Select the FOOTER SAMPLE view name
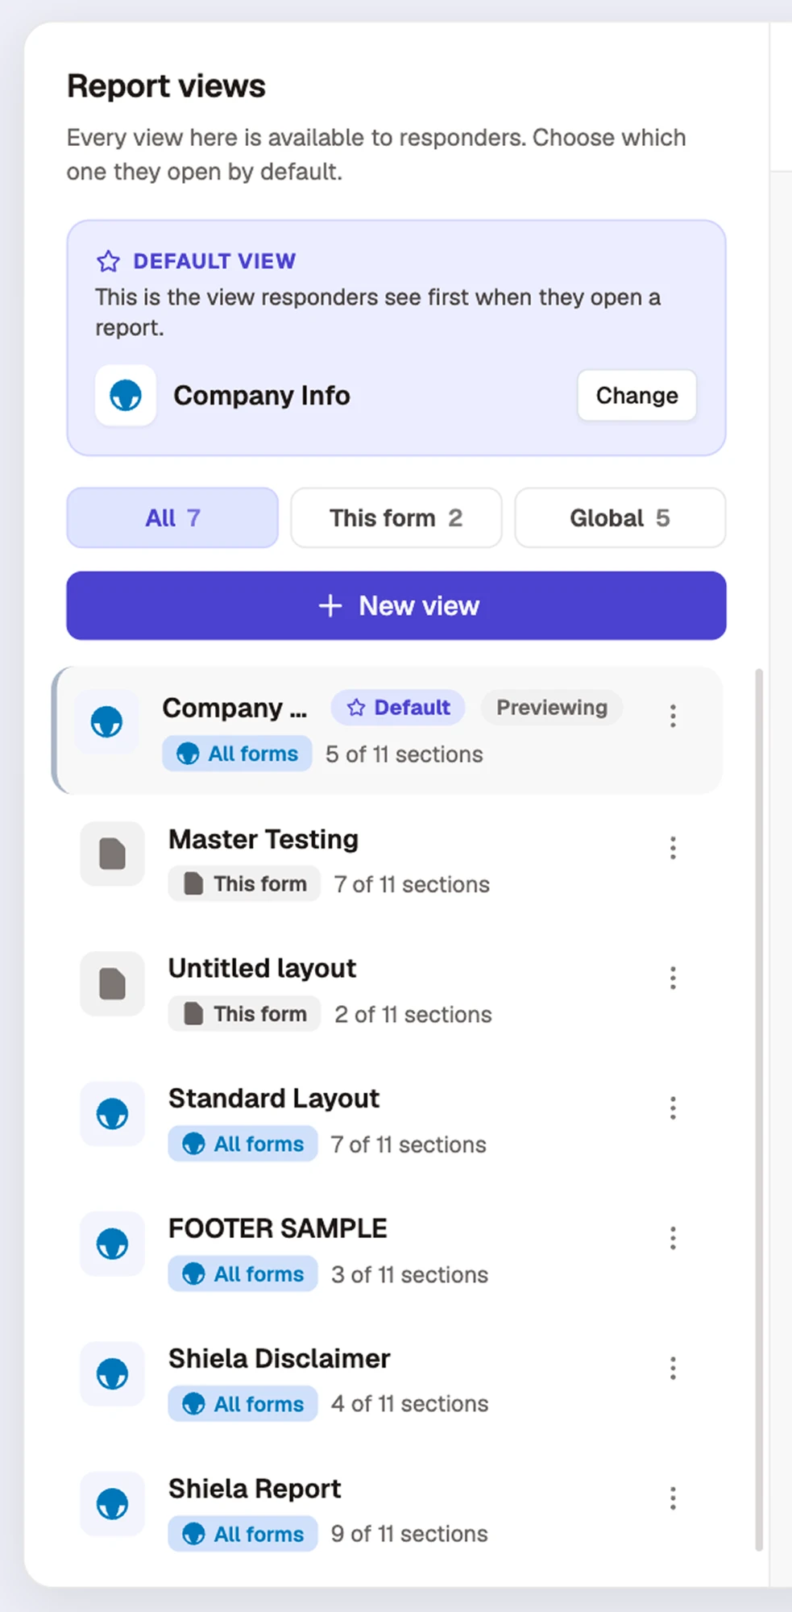Screen dimensions: 792x1612 point(278,1228)
